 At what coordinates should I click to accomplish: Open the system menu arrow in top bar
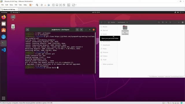(183, 12)
